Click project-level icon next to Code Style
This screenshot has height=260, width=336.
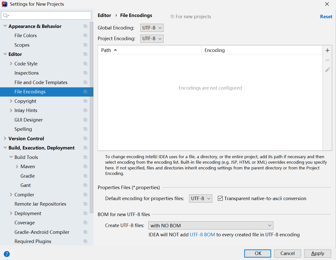click(x=85, y=64)
